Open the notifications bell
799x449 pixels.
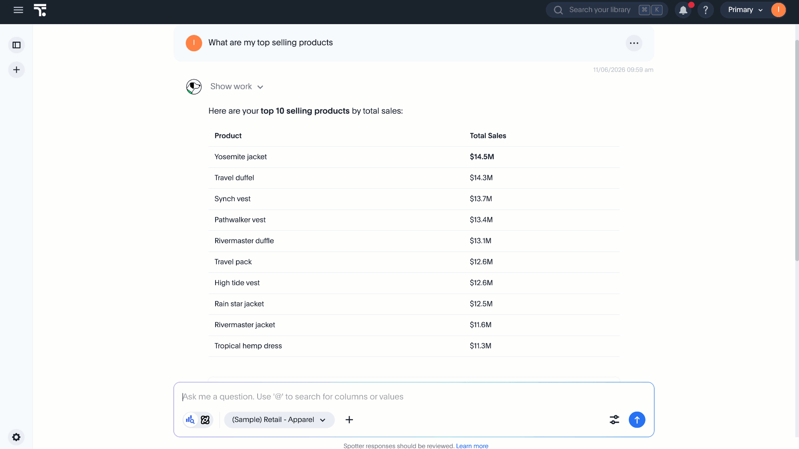click(683, 10)
